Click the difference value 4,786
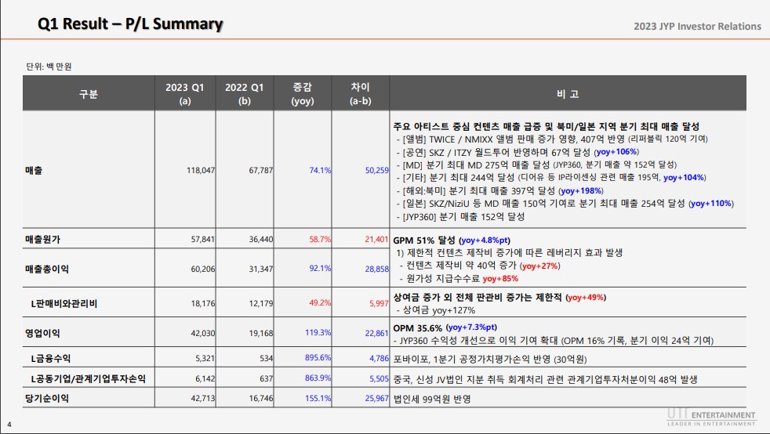The height and width of the screenshot is (434, 770). click(379, 359)
